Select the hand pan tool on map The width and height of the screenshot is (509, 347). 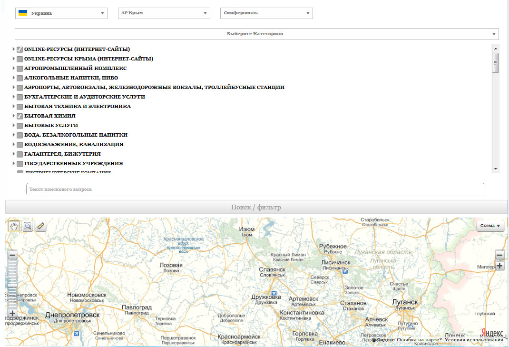14,226
